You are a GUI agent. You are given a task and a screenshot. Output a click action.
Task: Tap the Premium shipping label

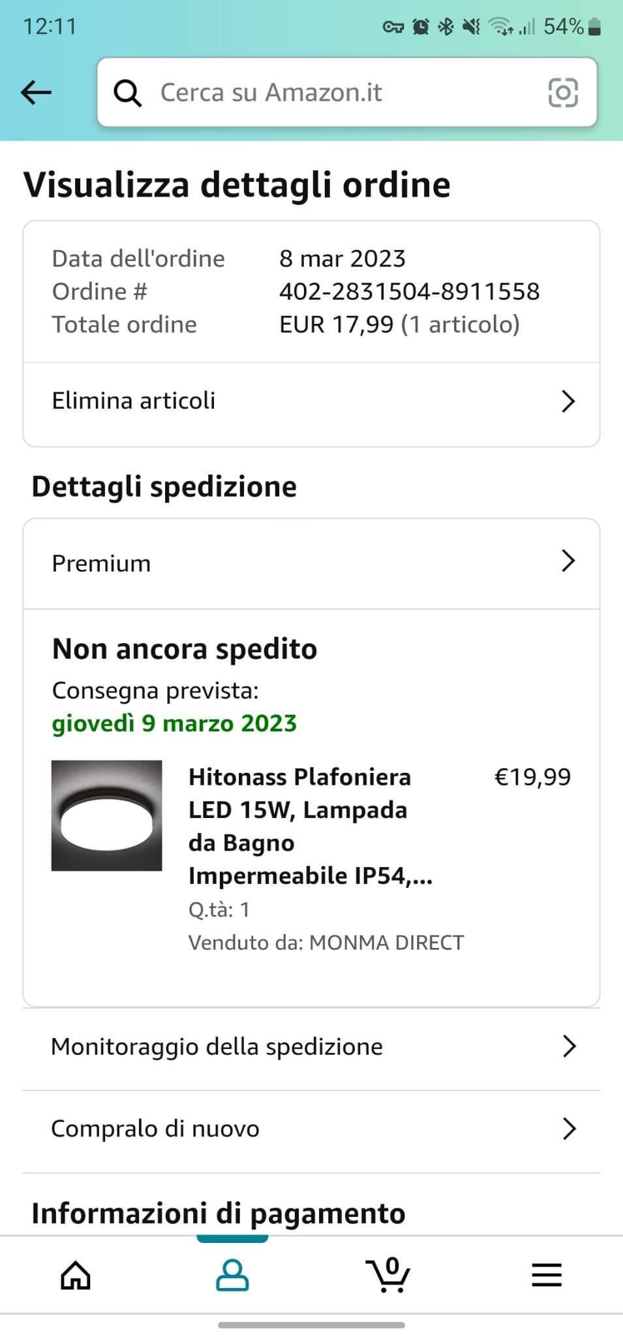coord(101,563)
